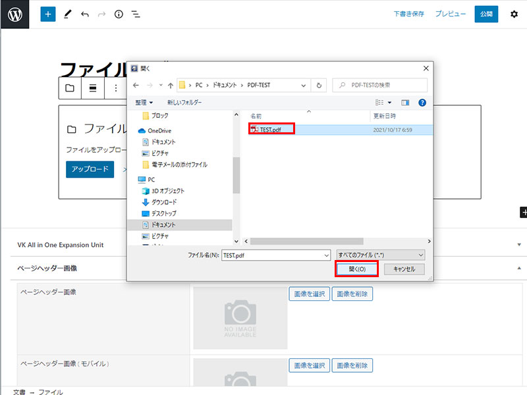The height and width of the screenshot is (395, 527).
Task: Expand the file name combo box list
Action: point(326,255)
